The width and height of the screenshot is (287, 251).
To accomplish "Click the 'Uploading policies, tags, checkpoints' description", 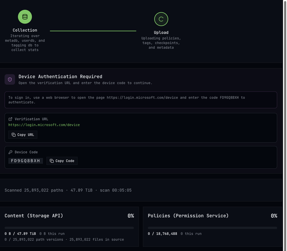I will pyautogui.click(x=161, y=43).
